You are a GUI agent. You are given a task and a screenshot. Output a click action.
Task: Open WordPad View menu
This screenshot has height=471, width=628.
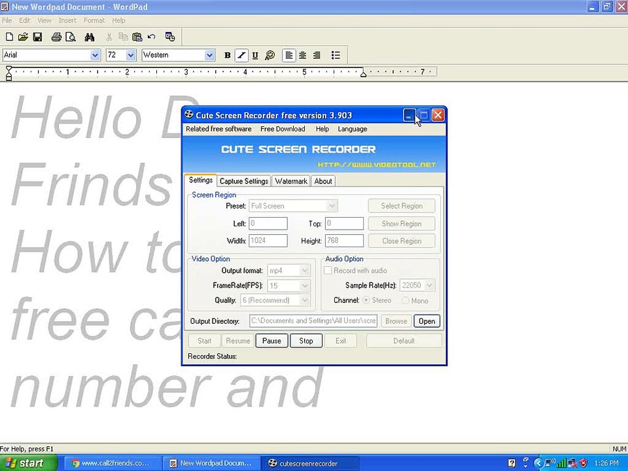coord(44,20)
